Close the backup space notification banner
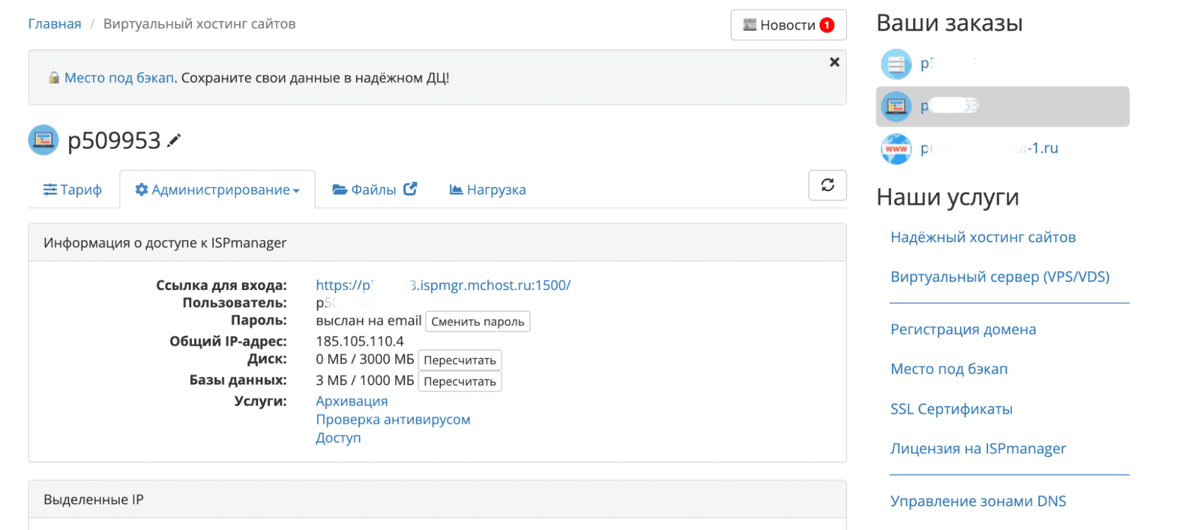This screenshot has width=1180, height=530. click(x=834, y=62)
